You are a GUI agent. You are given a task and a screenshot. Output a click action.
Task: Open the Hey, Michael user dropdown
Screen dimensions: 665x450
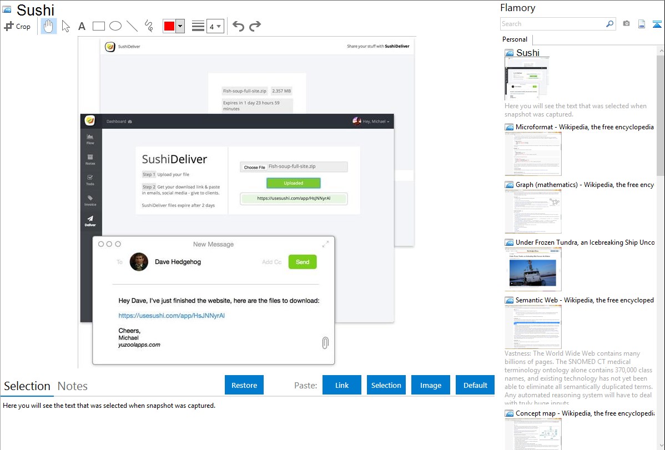click(371, 122)
